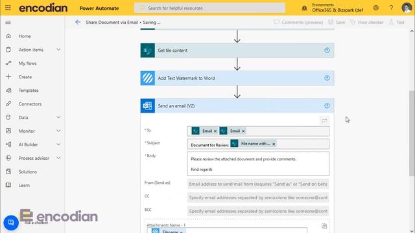
Task: Open help for Send an email step
Action: 327,105
